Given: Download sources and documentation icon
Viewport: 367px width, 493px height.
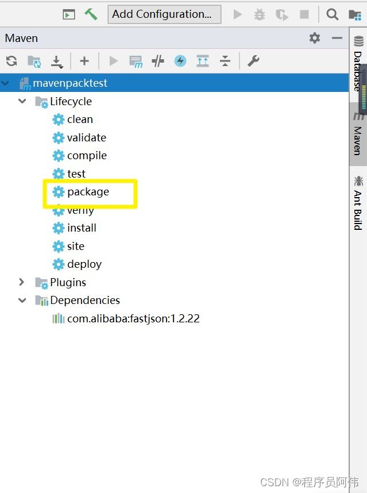Looking at the screenshot, I should 57,61.
